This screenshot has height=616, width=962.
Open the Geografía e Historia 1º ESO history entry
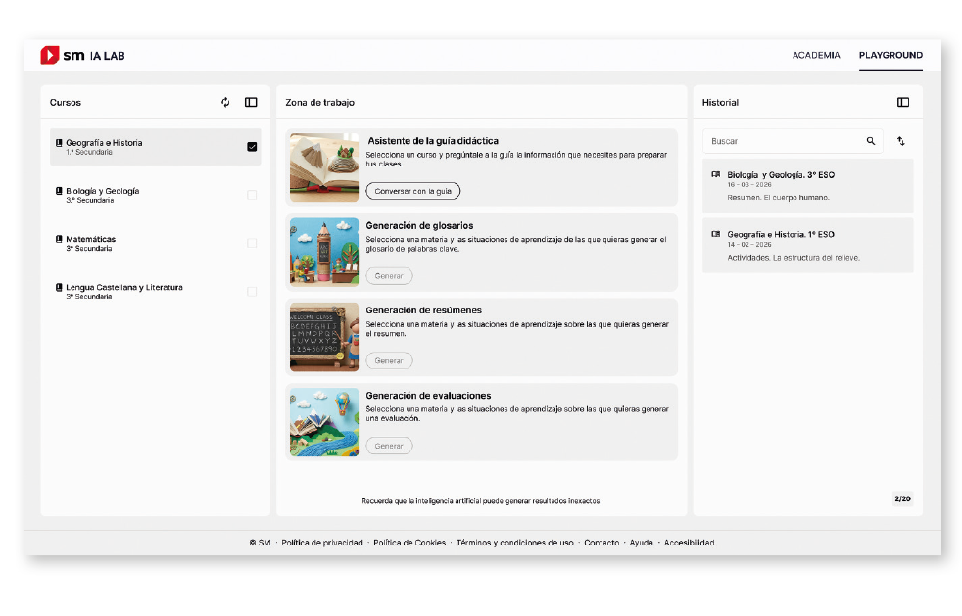coord(807,245)
